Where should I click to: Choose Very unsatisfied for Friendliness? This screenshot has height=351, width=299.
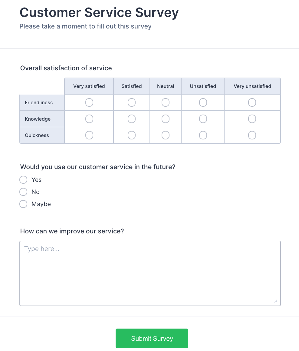click(252, 102)
